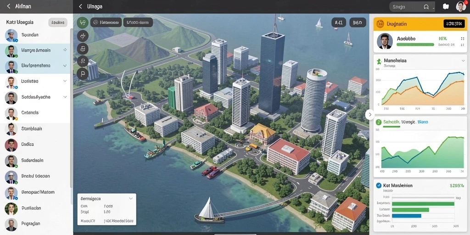Collapse the Manohelaa chart panel chevron
The image size is (470, 235).
pos(463,61)
